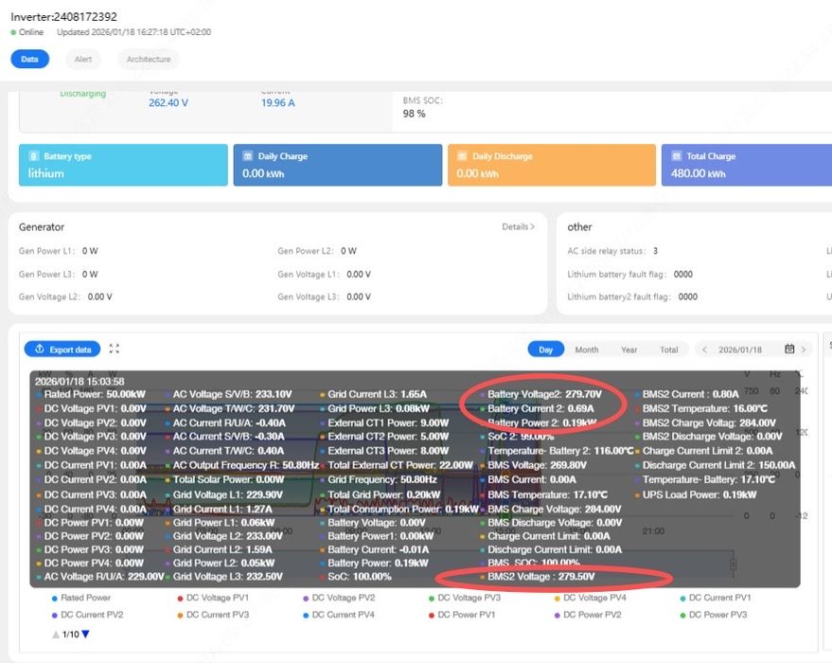832x663 pixels.
Task: Click the Gen Voltage L3 value
Action: click(x=359, y=296)
